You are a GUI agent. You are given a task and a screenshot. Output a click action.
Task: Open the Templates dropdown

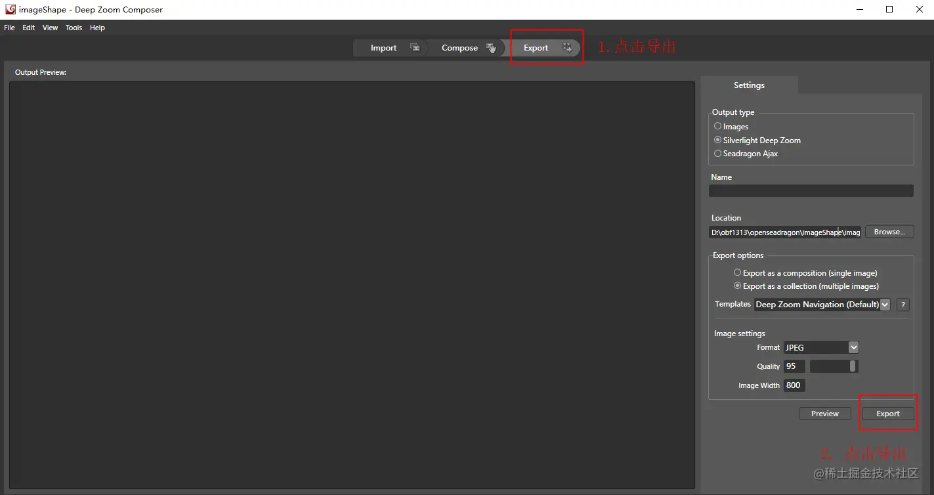(822, 305)
